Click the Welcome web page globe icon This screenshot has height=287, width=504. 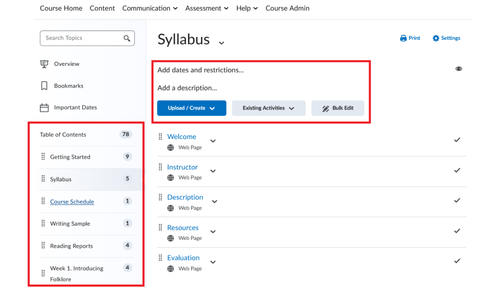(171, 147)
